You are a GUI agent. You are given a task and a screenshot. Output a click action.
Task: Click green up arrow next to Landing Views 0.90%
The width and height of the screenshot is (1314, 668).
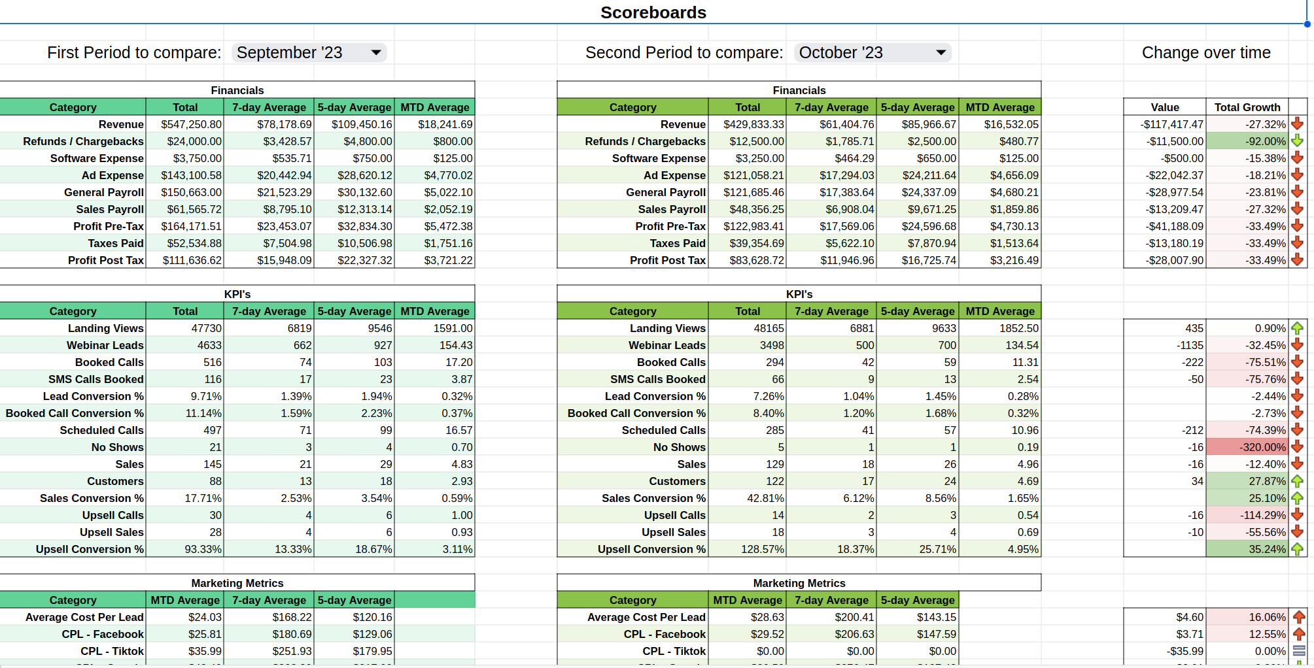(1298, 328)
